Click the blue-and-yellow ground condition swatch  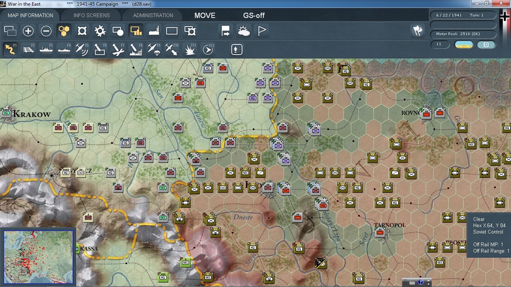[x=463, y=45]
